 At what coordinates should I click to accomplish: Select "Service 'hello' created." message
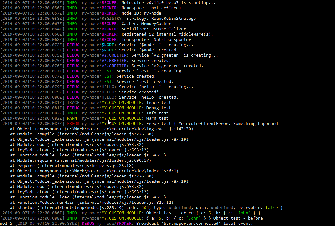[x=149, y=97]
